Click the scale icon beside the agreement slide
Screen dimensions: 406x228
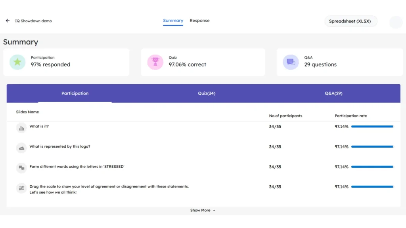click(x=21, y=188)
